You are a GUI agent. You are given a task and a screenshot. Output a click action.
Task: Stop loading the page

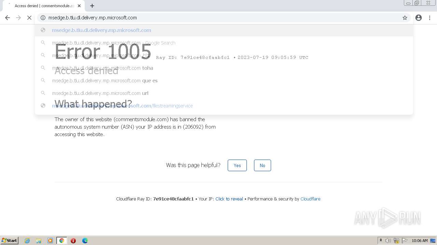click(x=29, y=18)
